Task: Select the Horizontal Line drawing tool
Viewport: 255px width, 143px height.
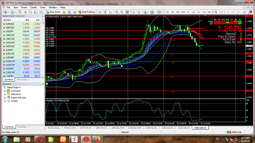Action: point(233,12)
